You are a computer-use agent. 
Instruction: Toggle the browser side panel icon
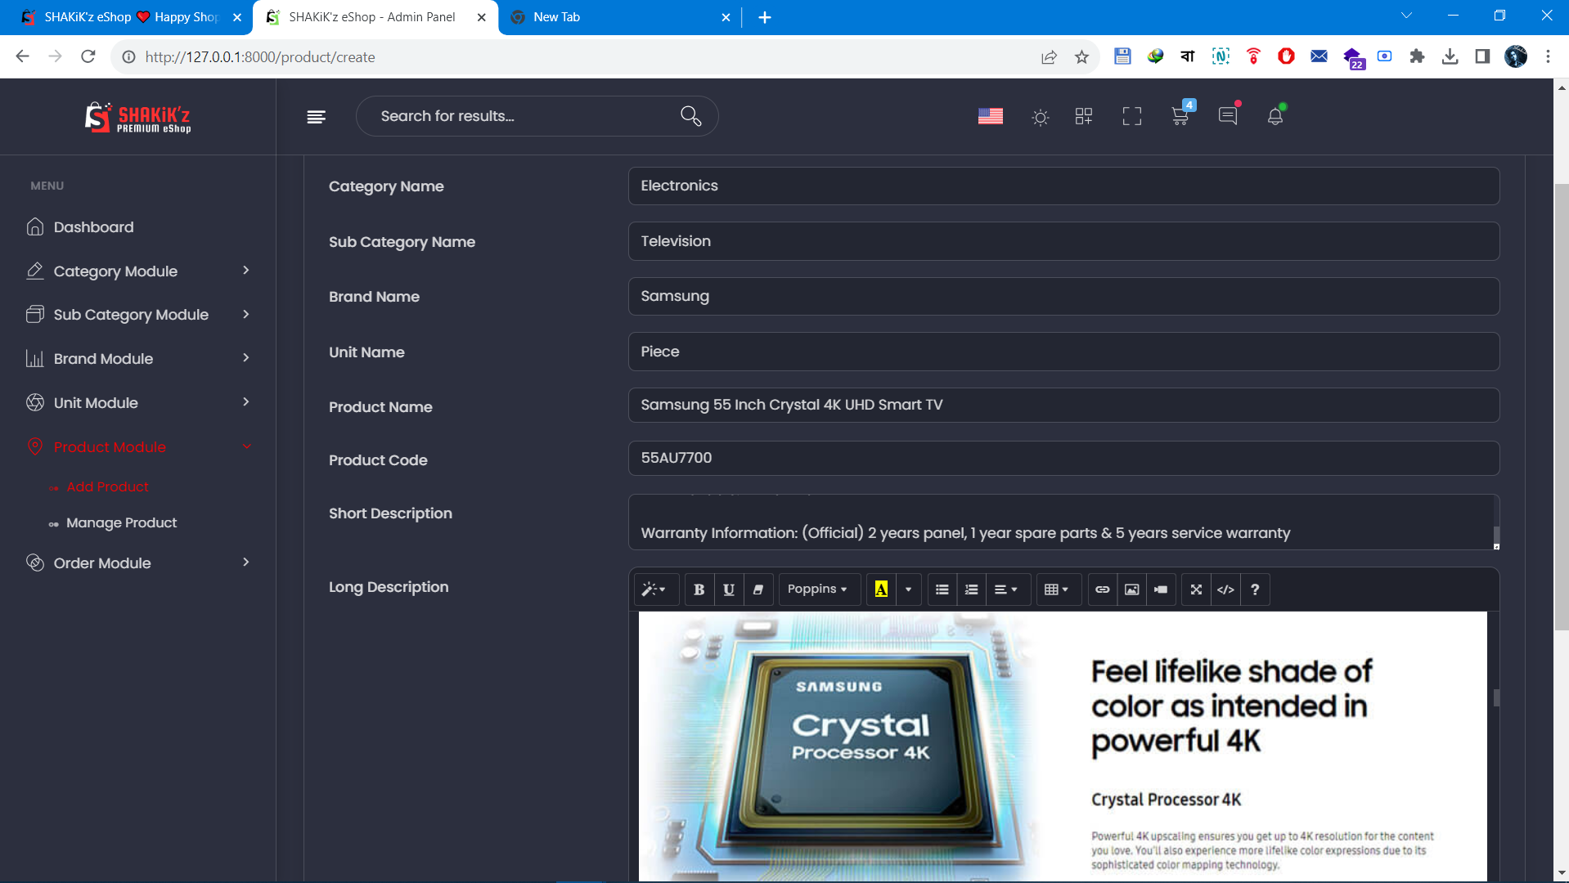[1482, 56]
